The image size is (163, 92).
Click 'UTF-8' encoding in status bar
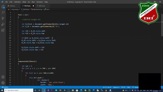pos(123,87)
